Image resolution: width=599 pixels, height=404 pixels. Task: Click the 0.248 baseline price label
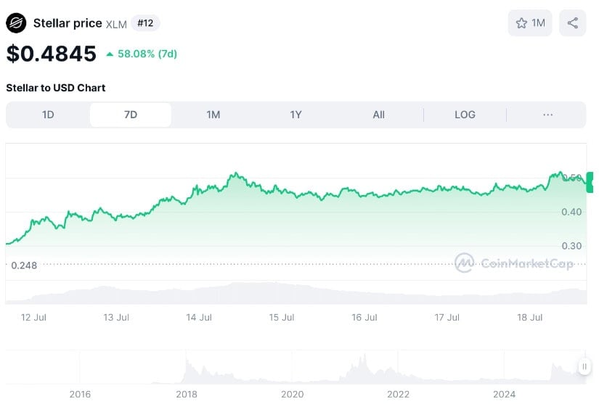[x=24, y=265]
